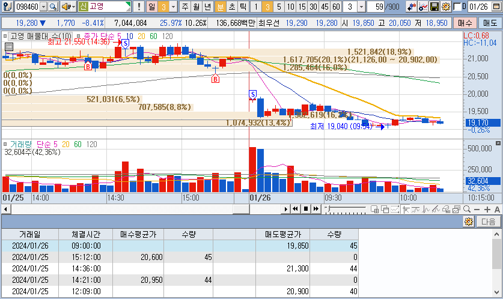The width and height of the screenshot is (503, 299).
Task: Select the 틱 tick period button
Action: coord(243,7)
